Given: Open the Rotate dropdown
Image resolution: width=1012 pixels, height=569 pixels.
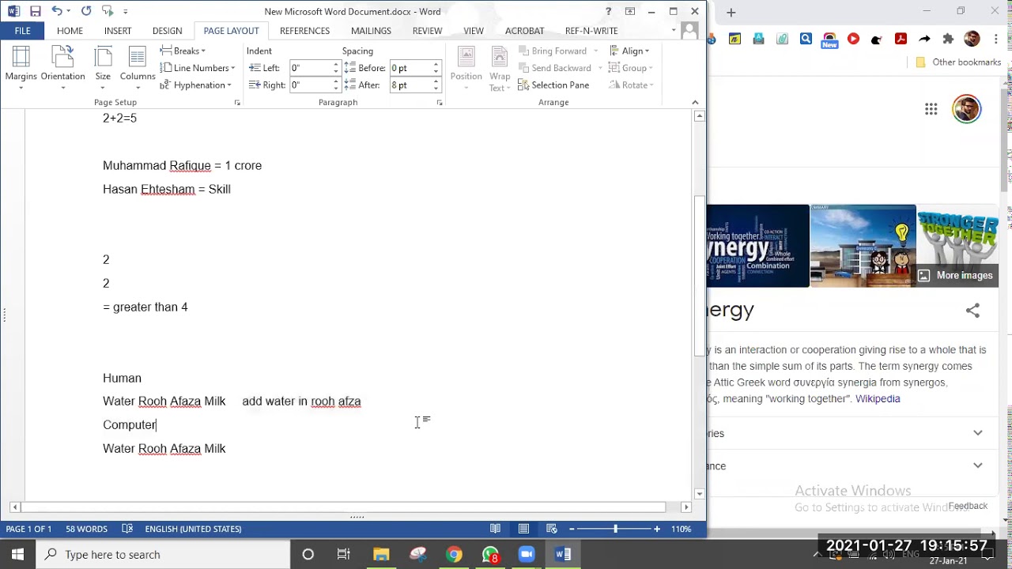Looking at the screenshot, I should (631, 85).
